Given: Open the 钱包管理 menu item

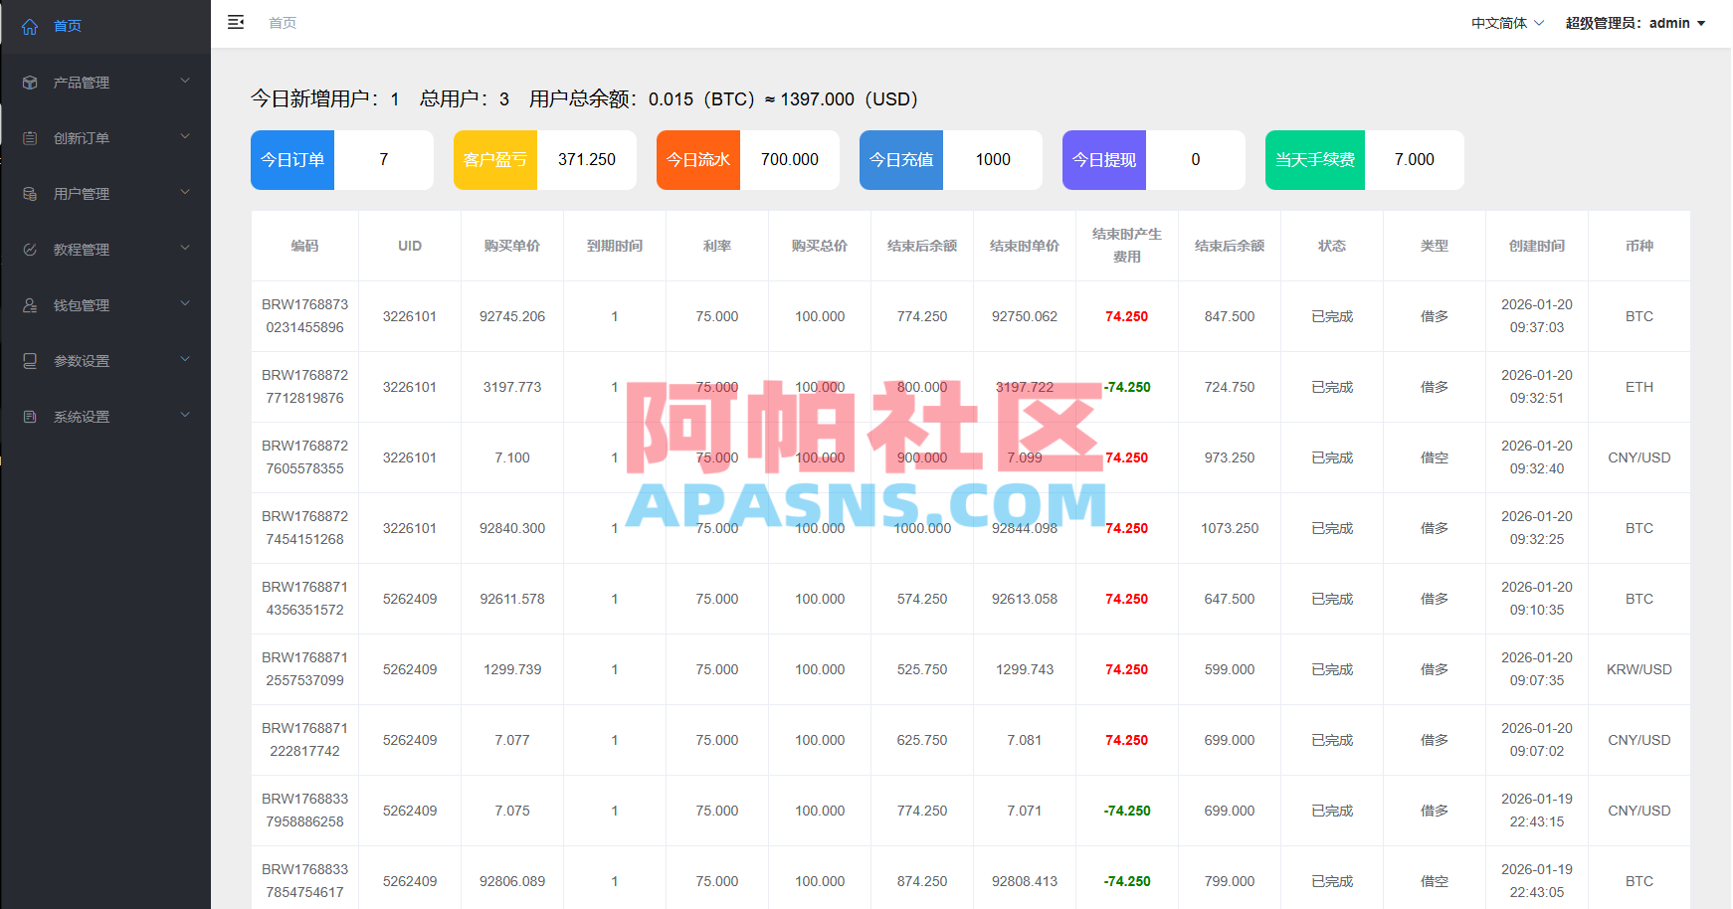Looking at the screenshot, I should (x=105, y=305).
